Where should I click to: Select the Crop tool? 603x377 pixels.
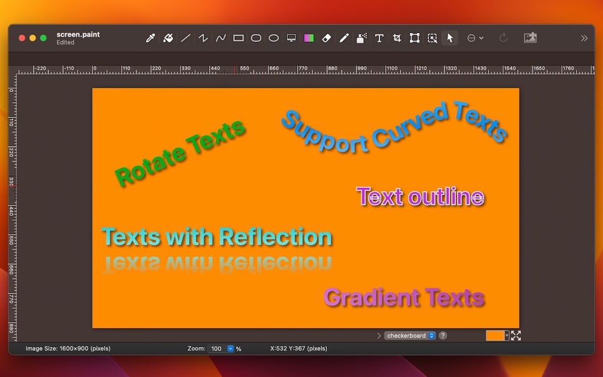pos(397,38)
